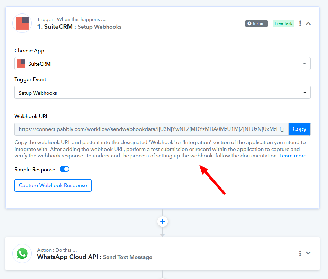
Task: Open the Learn more documentation link
Action: 293,156
